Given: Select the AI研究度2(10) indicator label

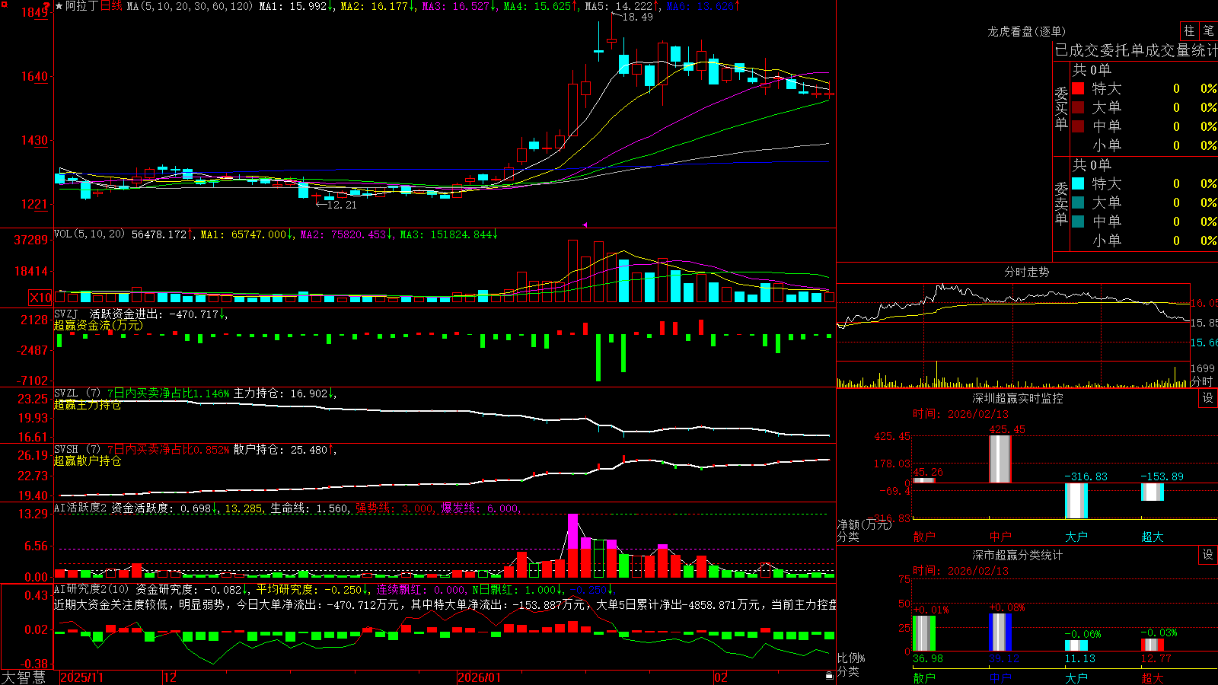Looking at the screenshot, I should pos(91,589).
